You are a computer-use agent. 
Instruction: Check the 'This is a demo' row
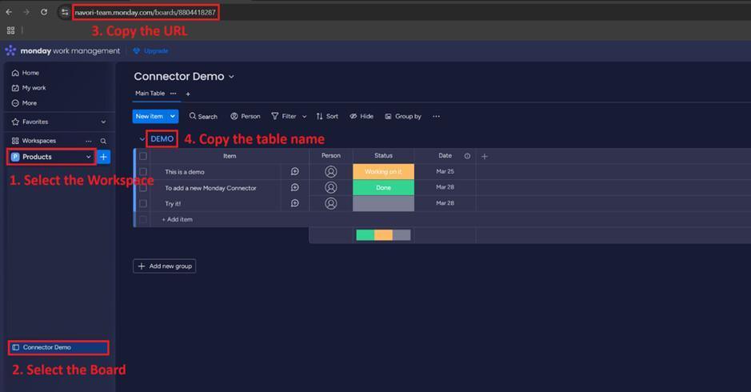tap(142, 171)
